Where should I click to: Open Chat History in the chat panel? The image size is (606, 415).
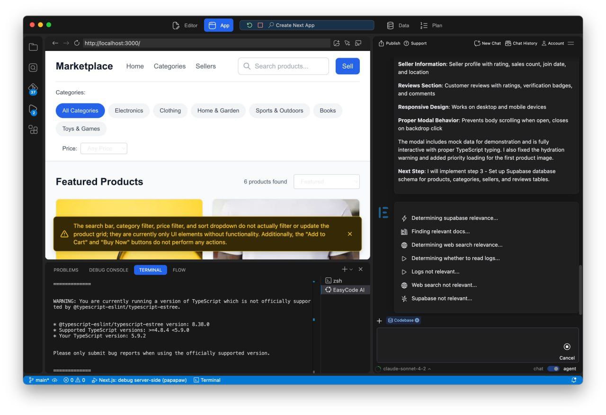[521, 43]
